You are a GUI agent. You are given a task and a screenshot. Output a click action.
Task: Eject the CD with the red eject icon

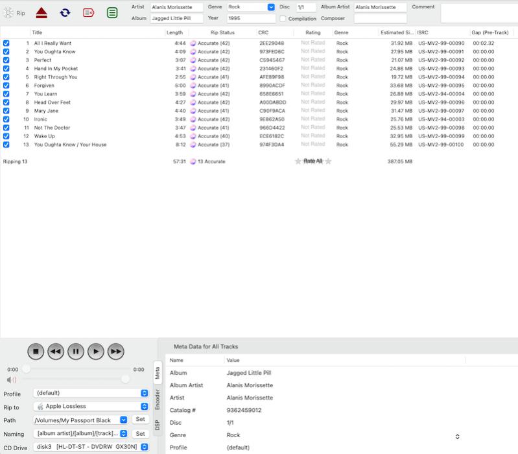pos(41,12)
